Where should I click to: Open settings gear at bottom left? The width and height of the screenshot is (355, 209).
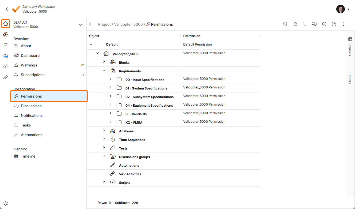click(x=6, y=203)
